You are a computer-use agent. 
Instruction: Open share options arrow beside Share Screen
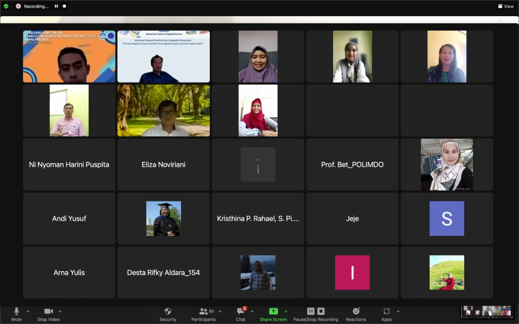click(x=286, y=311)
